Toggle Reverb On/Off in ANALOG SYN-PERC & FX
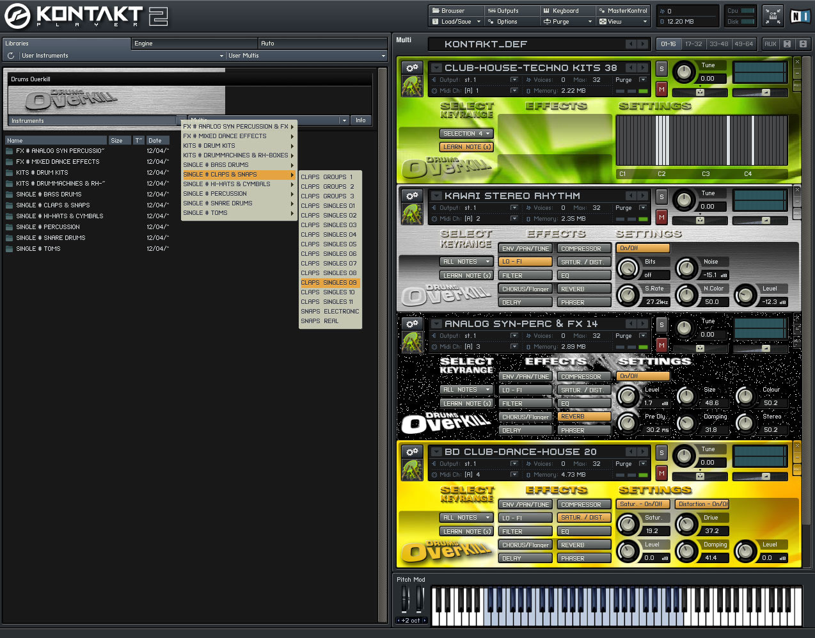 (x=644, y=376)
